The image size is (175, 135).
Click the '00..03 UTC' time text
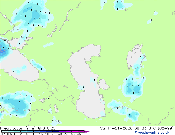(145, 128)
